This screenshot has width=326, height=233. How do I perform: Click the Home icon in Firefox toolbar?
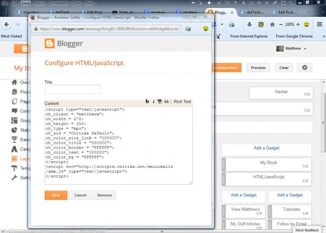[272, 25]
